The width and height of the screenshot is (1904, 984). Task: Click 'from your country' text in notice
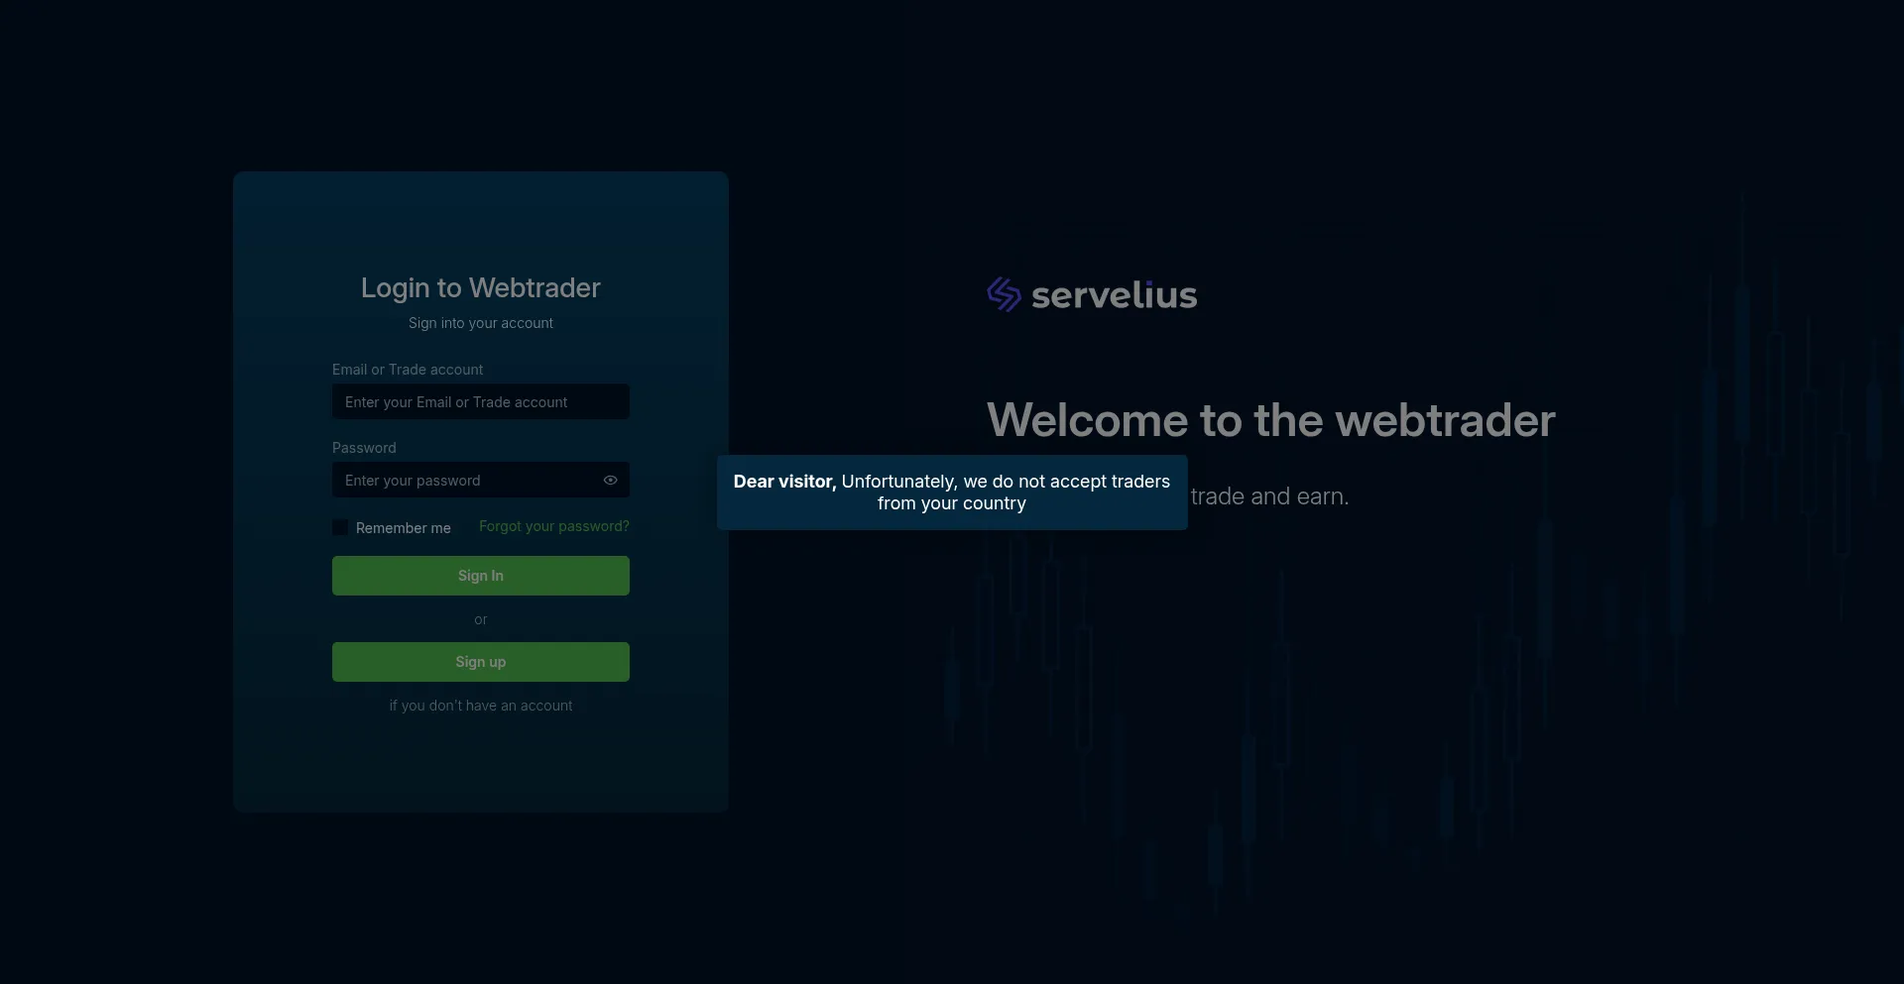click(x=951, y=503)
